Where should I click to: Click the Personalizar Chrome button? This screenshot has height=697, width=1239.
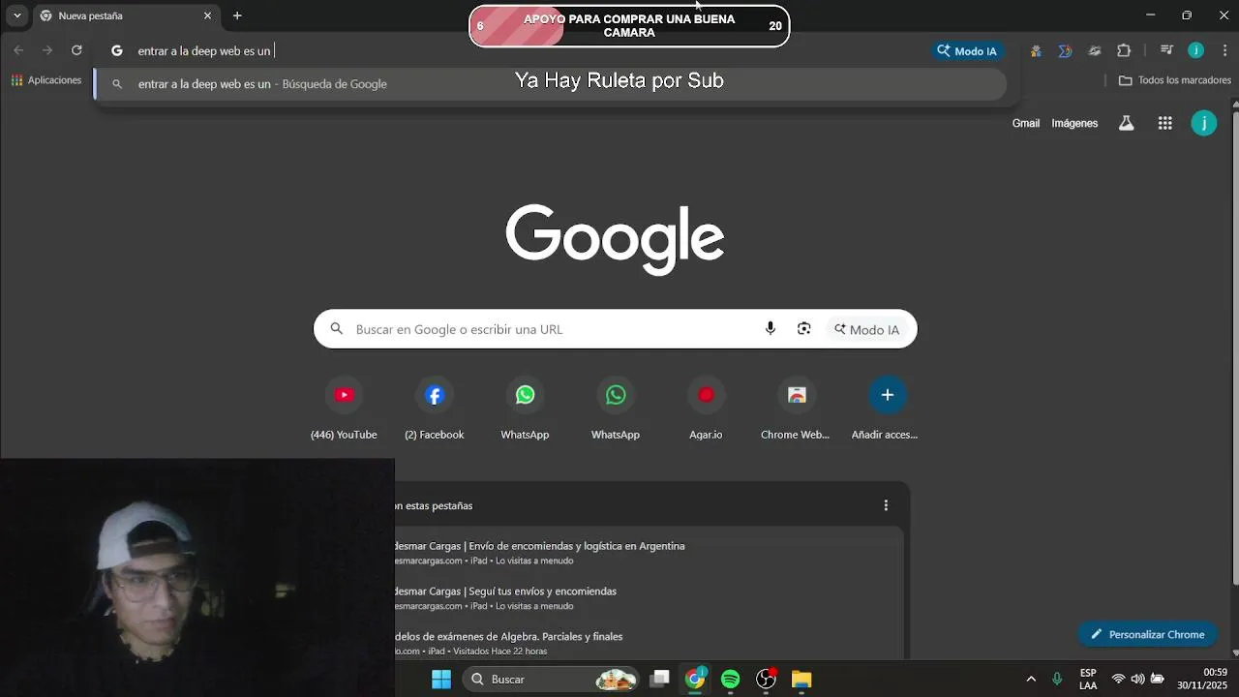pyautogui.click(x=1147, y=635)
